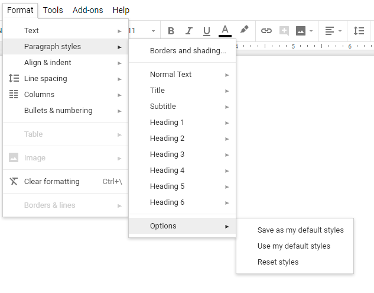Click the insert image icon

coord(301,31)
